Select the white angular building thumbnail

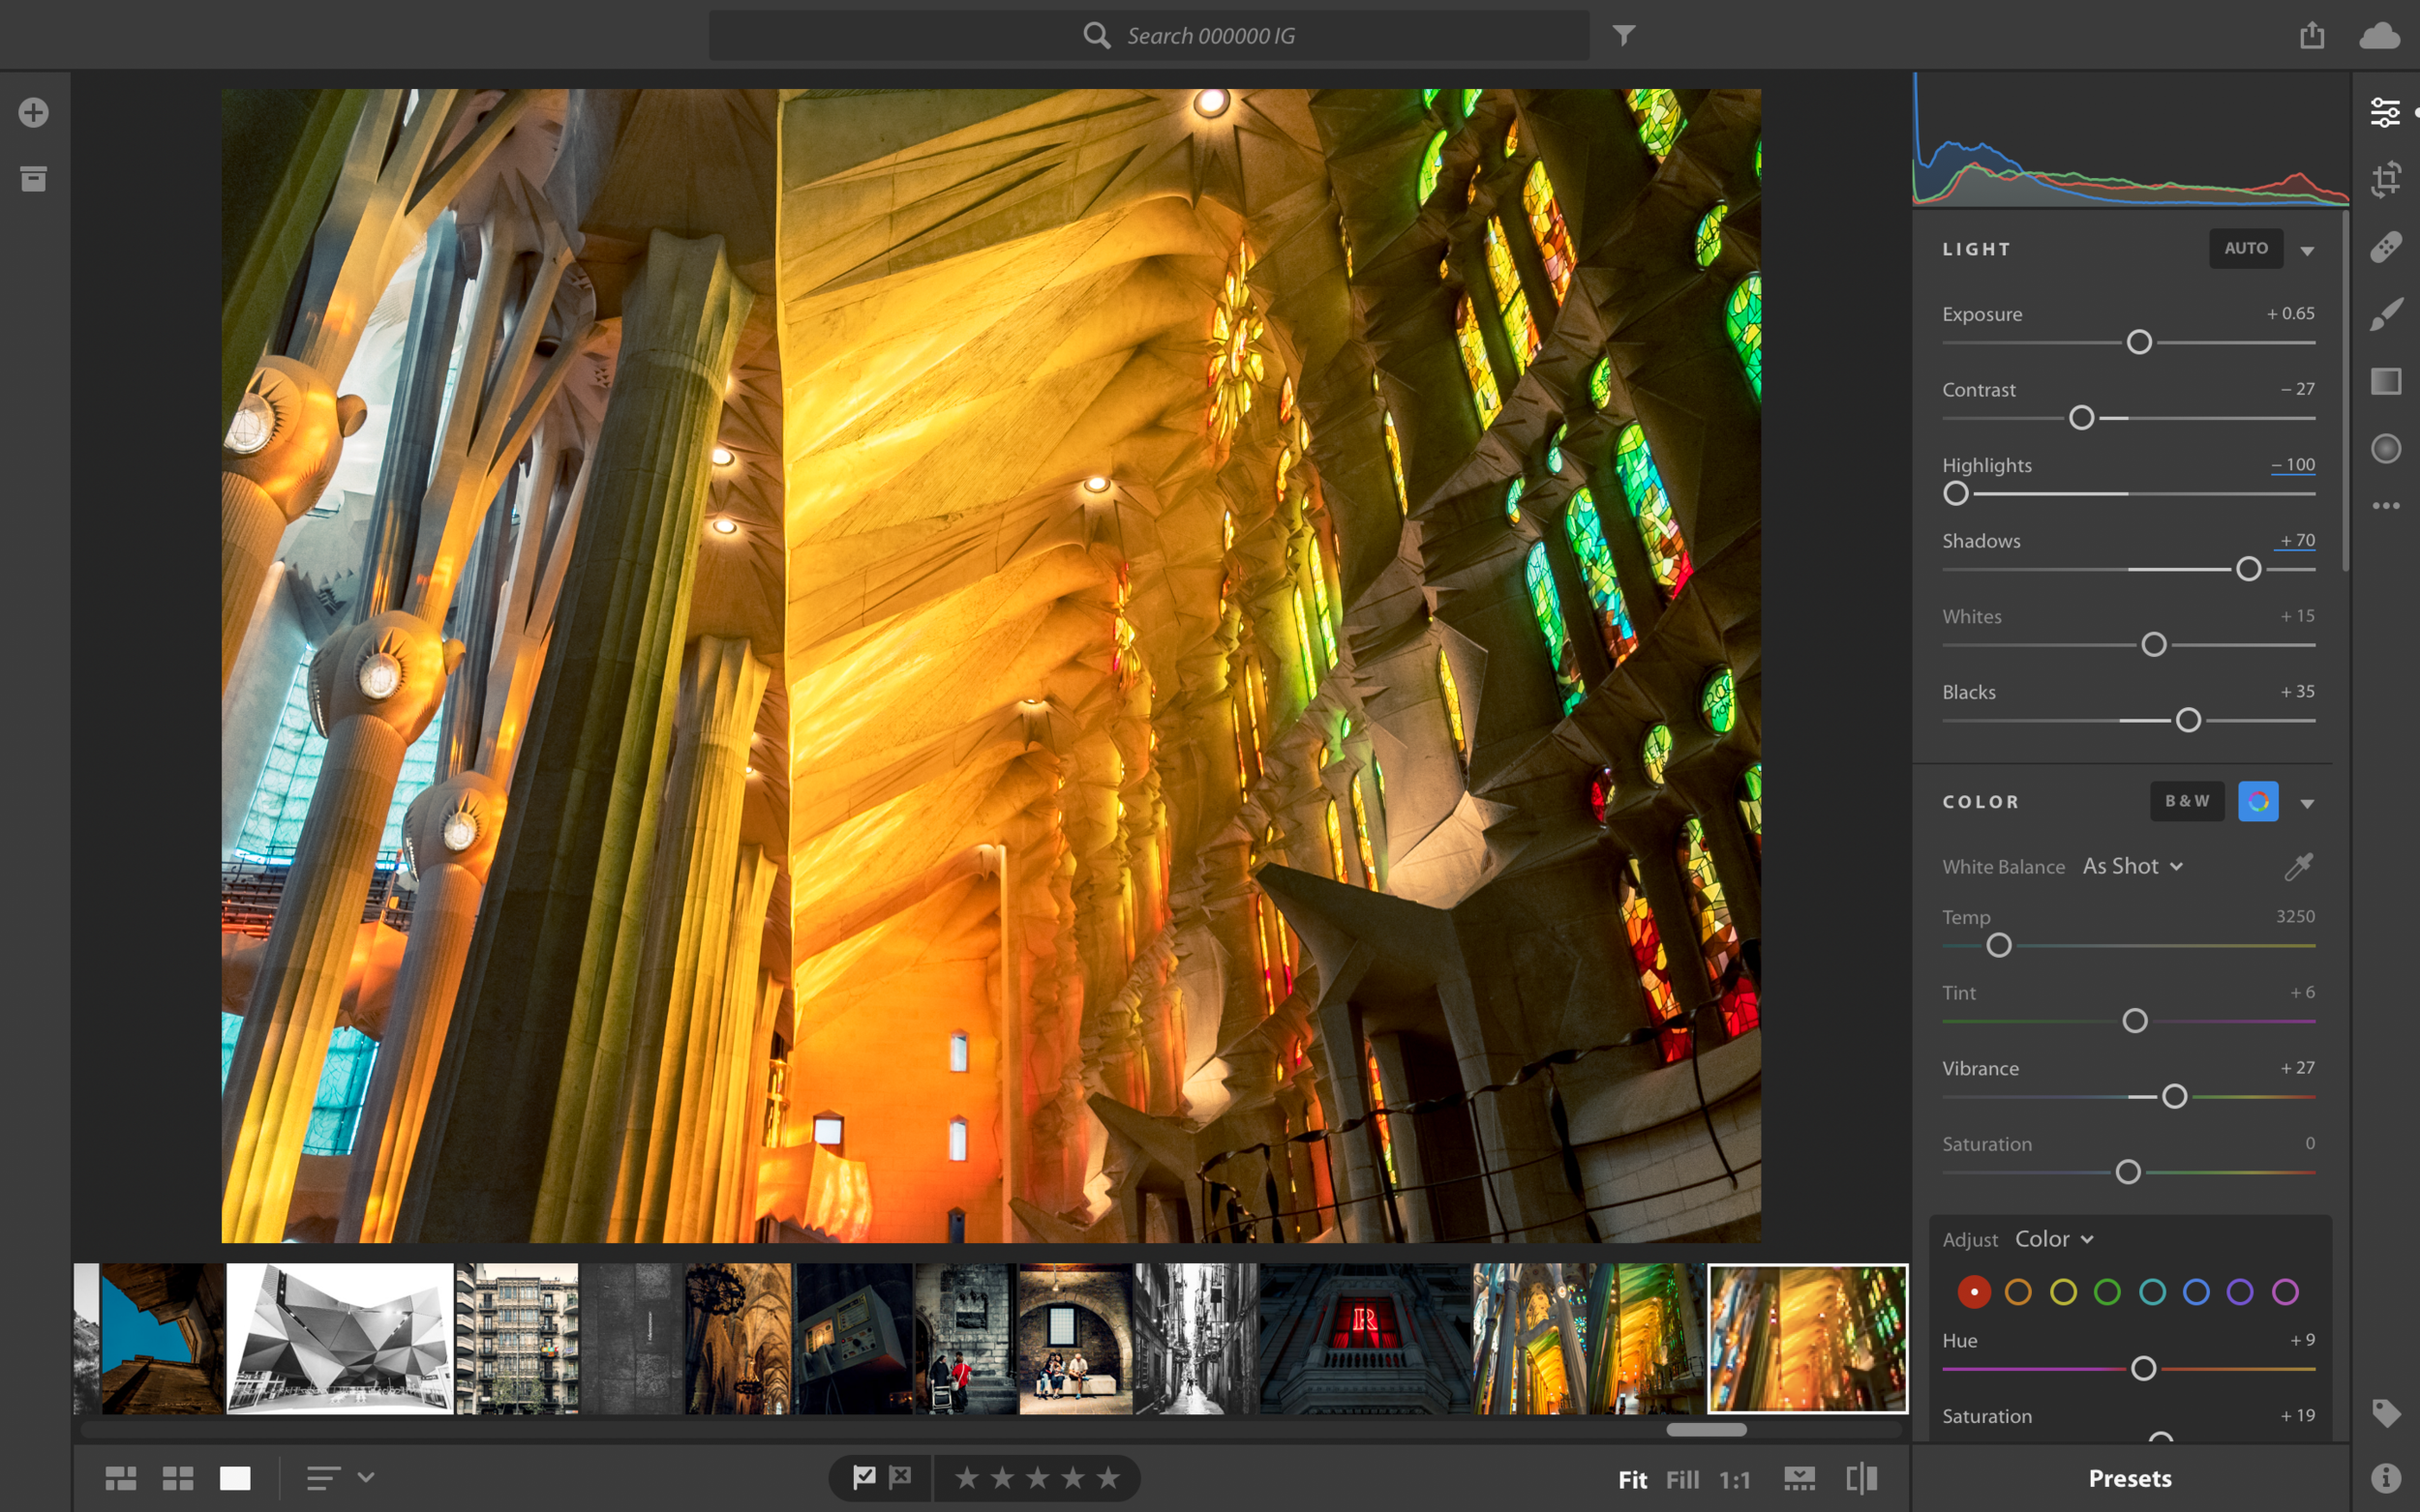pyautogui.click(x=339, y=1338)
